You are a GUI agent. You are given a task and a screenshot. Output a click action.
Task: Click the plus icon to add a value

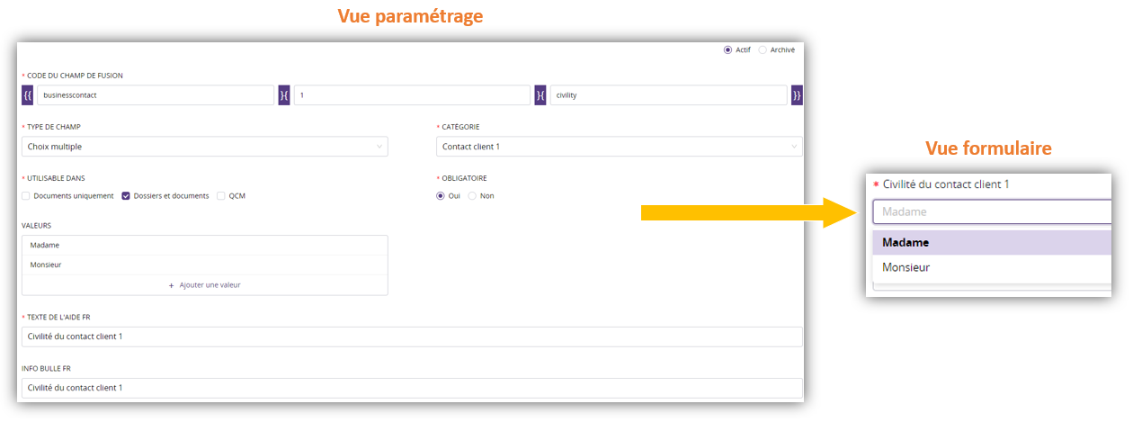pyautogui.click(x=172, y=285)
